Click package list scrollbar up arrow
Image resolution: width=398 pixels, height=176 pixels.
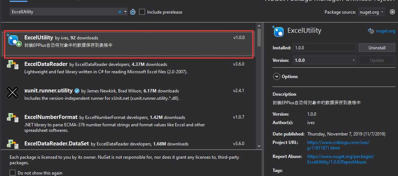tap(259, 26)
